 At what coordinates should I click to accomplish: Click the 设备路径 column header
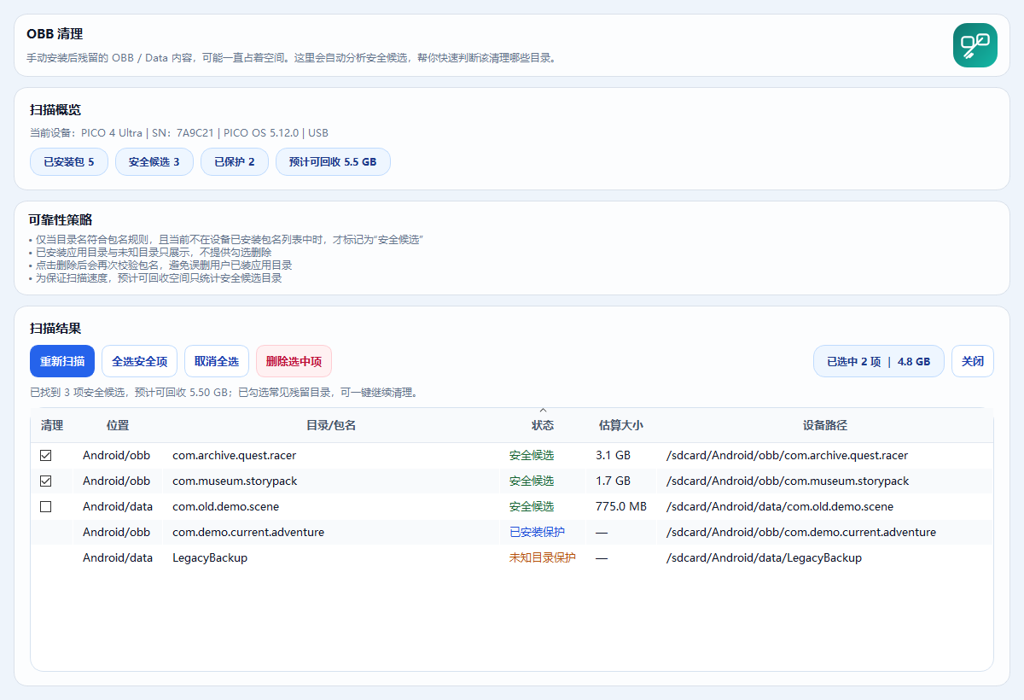click(x=825, y=425)
